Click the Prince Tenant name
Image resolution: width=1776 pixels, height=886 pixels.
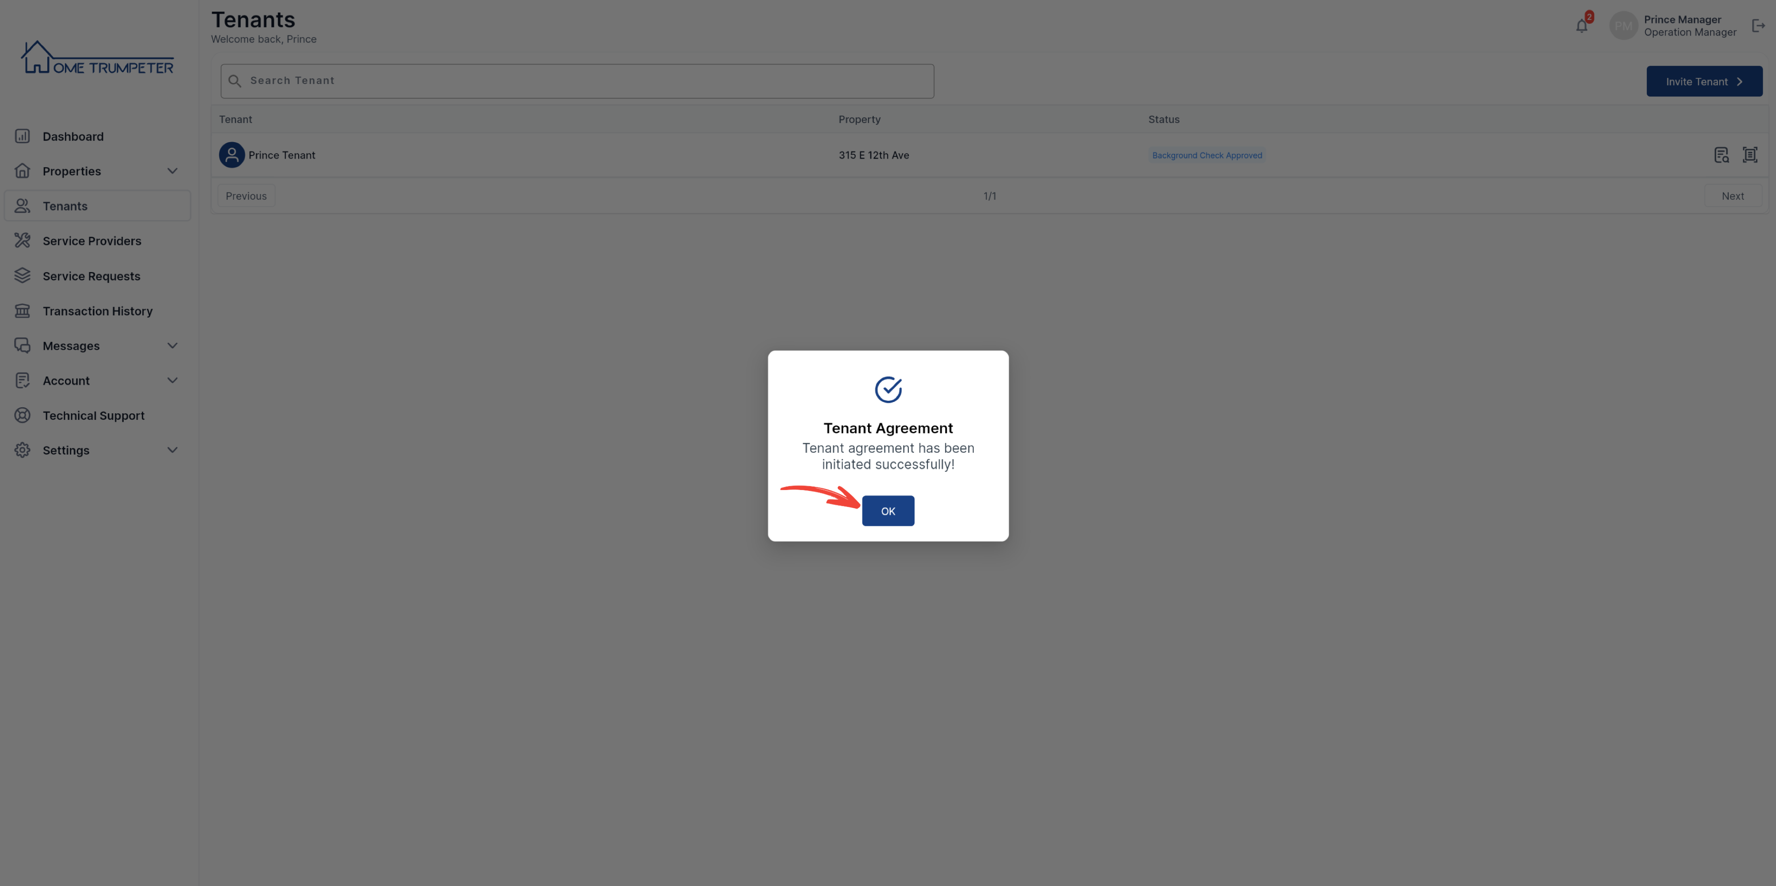[281, 155]
